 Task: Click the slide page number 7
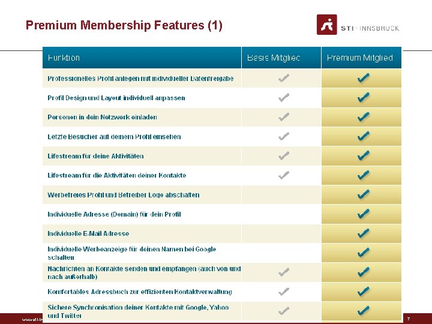click(409, 319)
